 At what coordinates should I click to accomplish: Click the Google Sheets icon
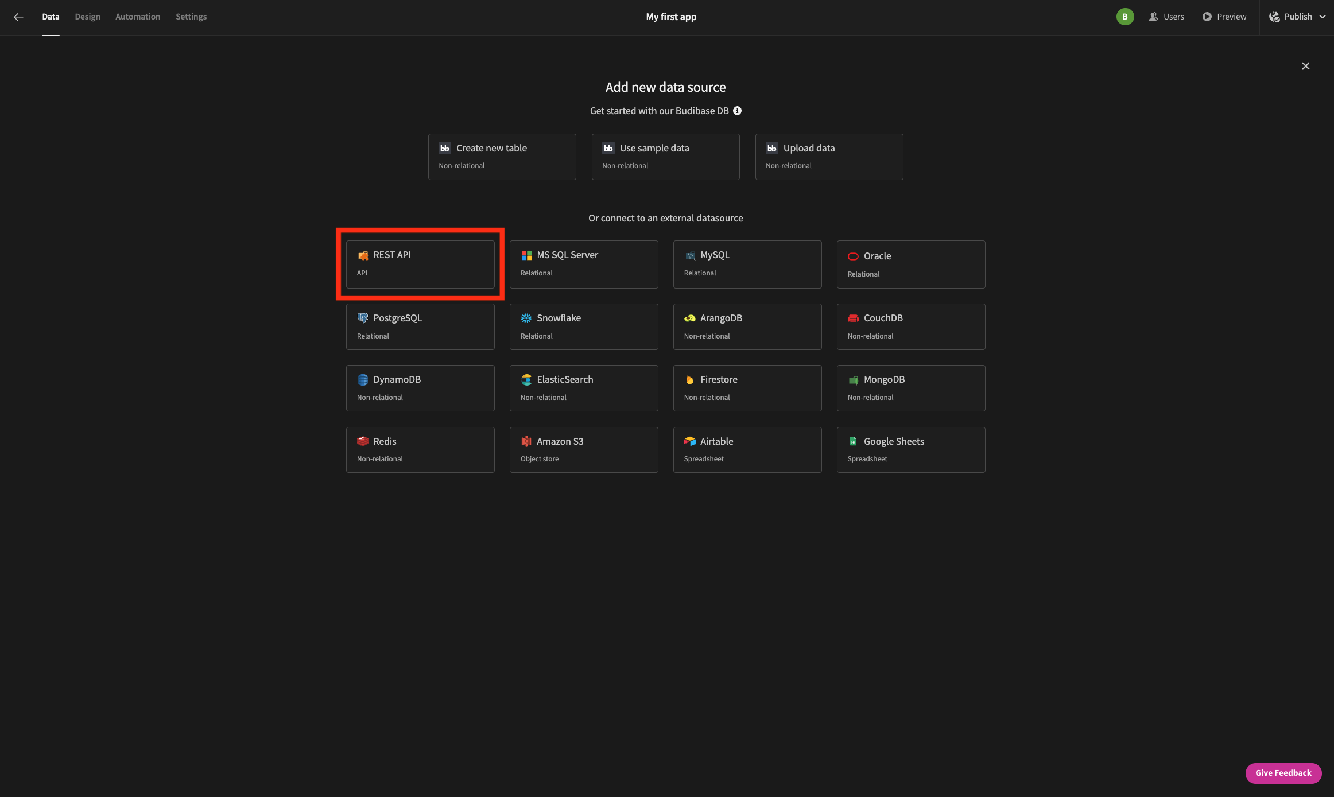pyautogui.click(x=853, y=441)
